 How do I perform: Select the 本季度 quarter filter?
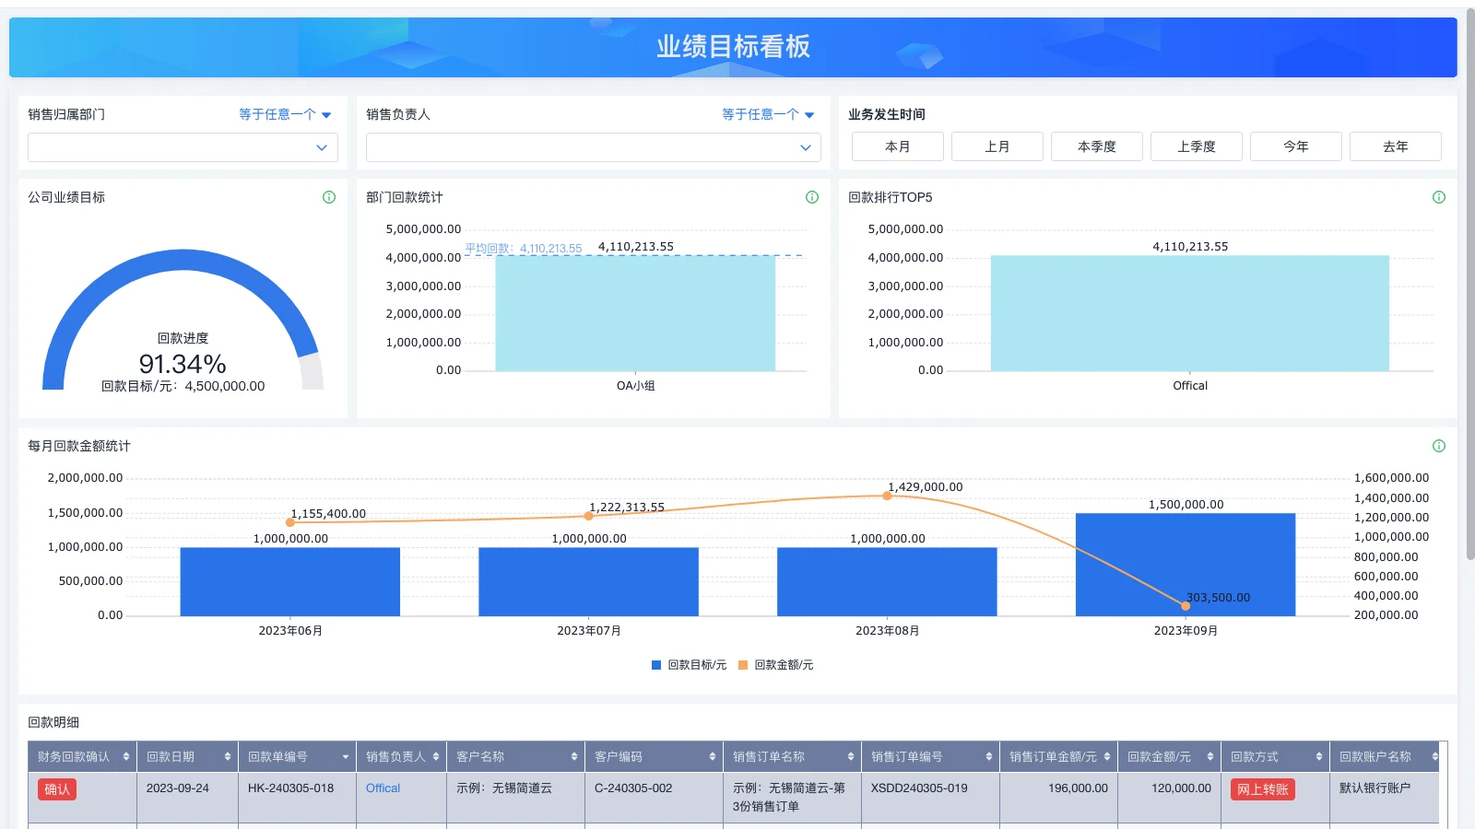click(1096, 146)
